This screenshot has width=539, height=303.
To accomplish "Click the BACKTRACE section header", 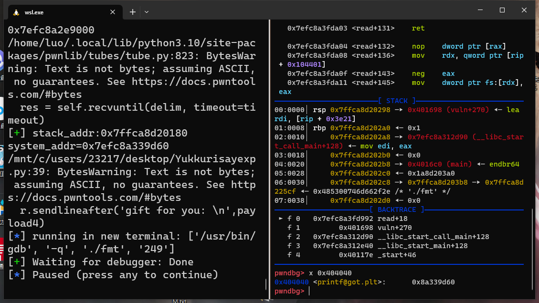I will click(397, 209).
